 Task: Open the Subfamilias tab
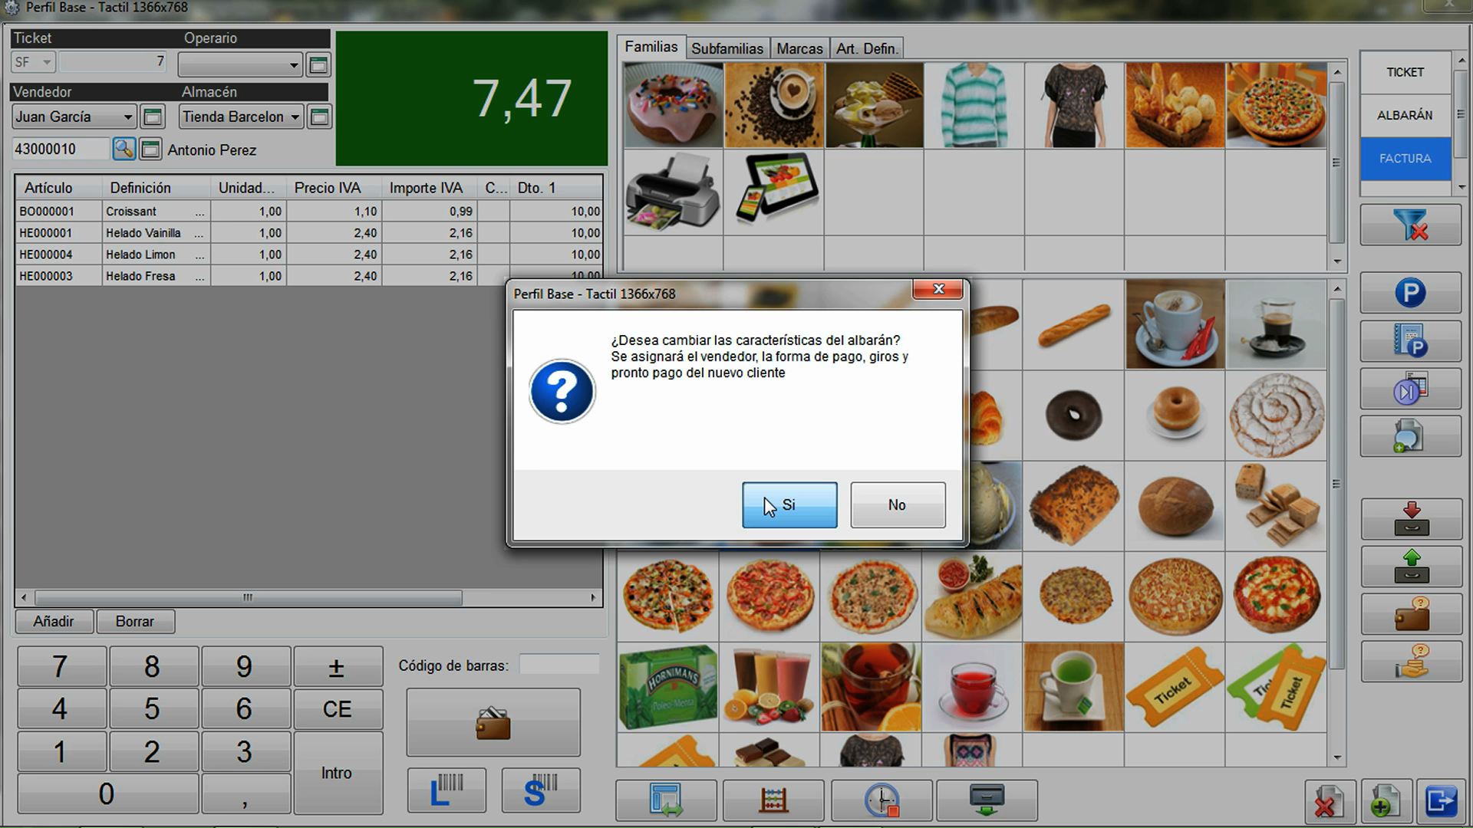pos(727,48)
